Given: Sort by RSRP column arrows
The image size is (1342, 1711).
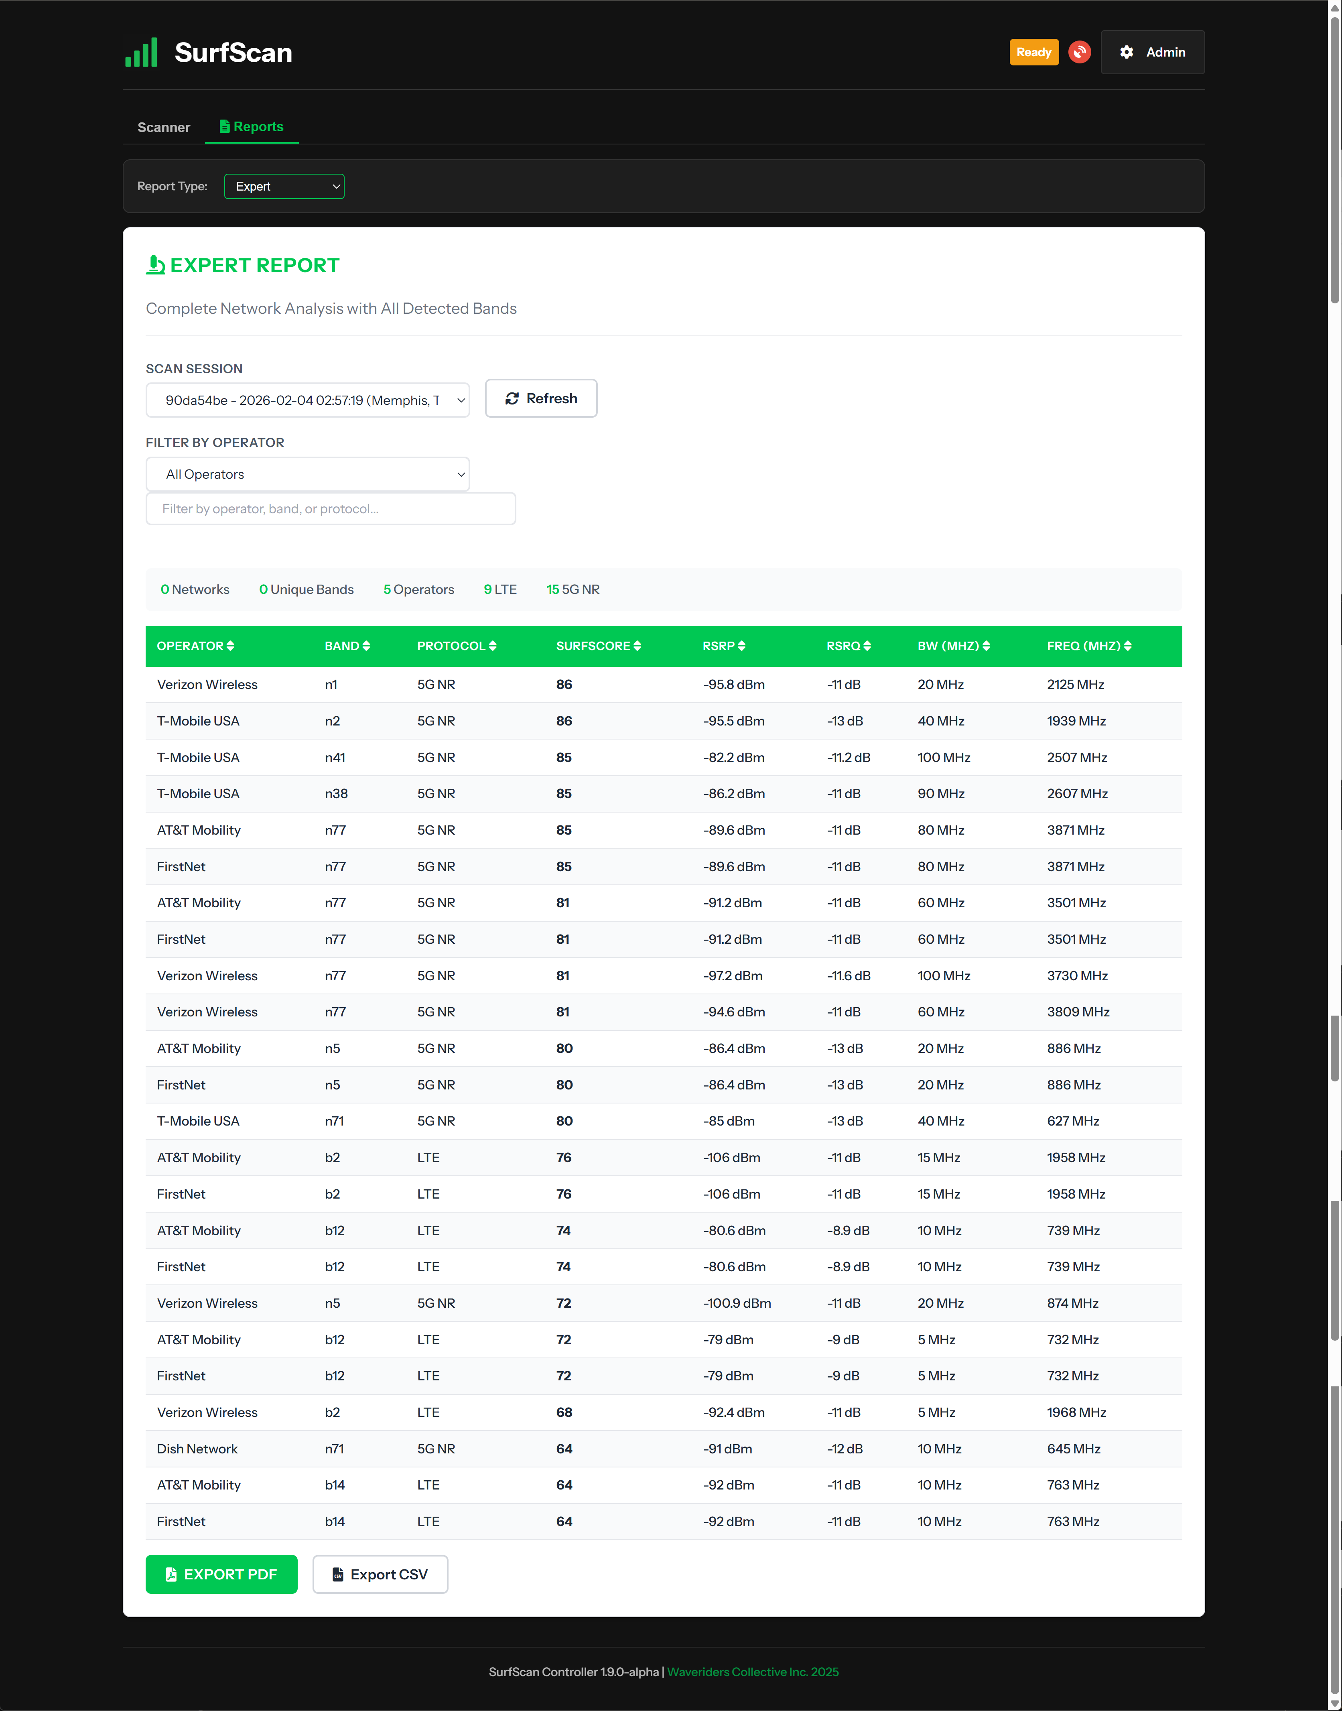Looking at the screenshot, I should (742, 646).
